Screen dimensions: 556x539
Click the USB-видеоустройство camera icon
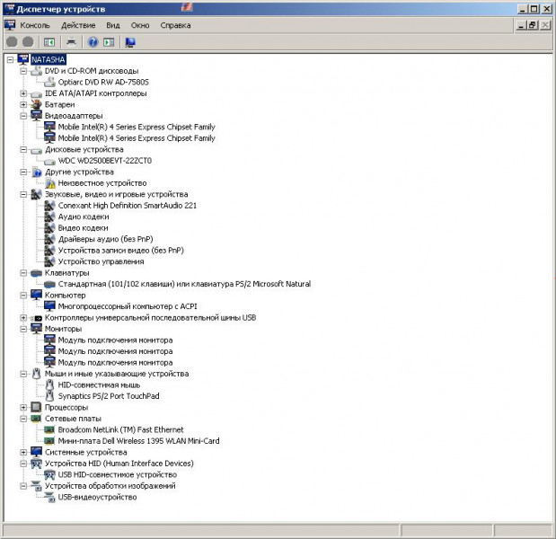tap(49, 497)
